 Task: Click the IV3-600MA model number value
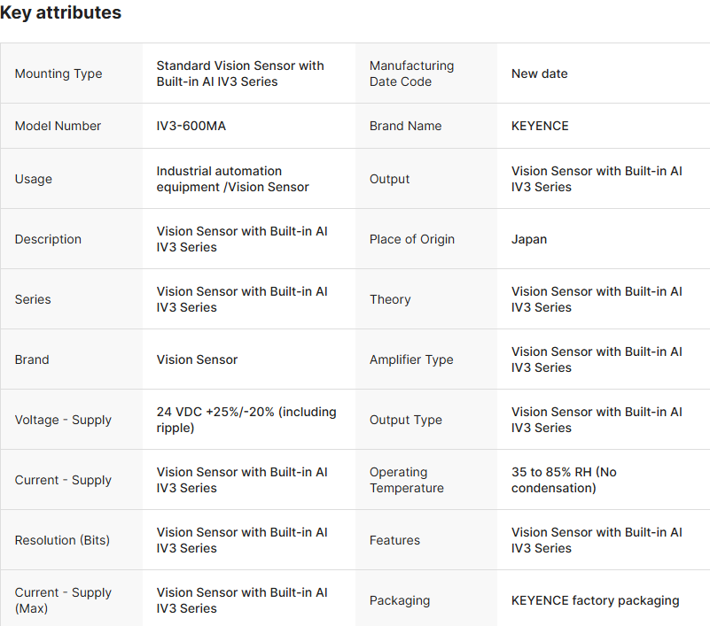point(191,126)
